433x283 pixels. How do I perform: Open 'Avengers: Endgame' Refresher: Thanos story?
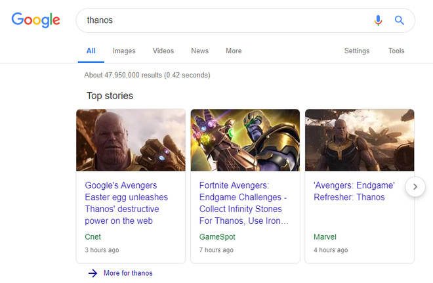point(348,191)
